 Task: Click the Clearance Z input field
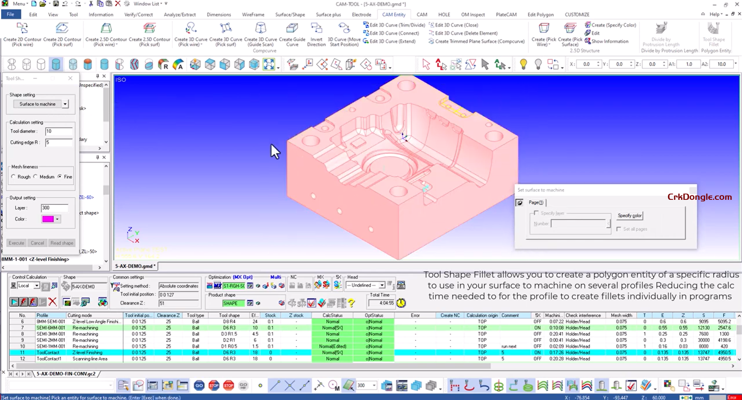point(178,302)
